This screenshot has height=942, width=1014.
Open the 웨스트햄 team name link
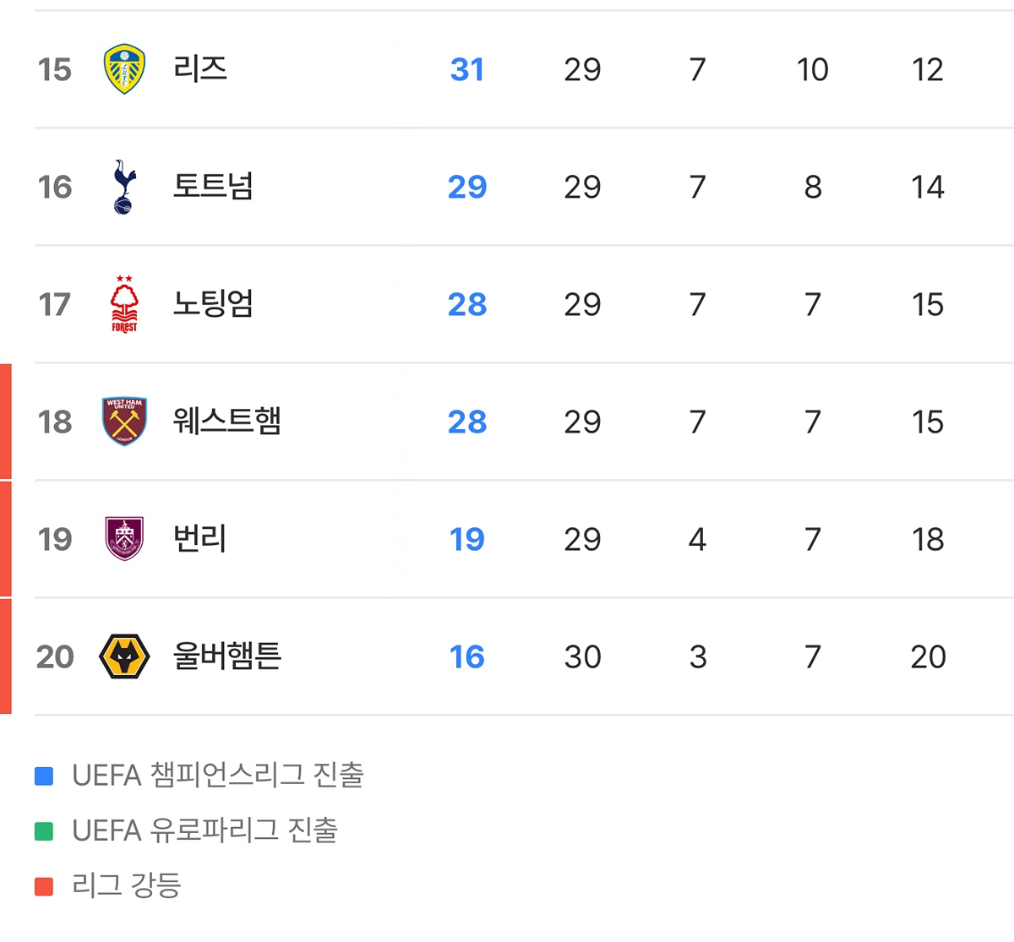tap(226, 421)
